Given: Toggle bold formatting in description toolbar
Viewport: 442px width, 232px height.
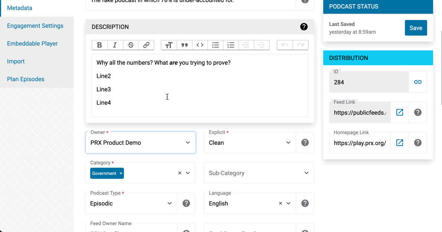Looking at the screenshot, I should click(99, 45).
